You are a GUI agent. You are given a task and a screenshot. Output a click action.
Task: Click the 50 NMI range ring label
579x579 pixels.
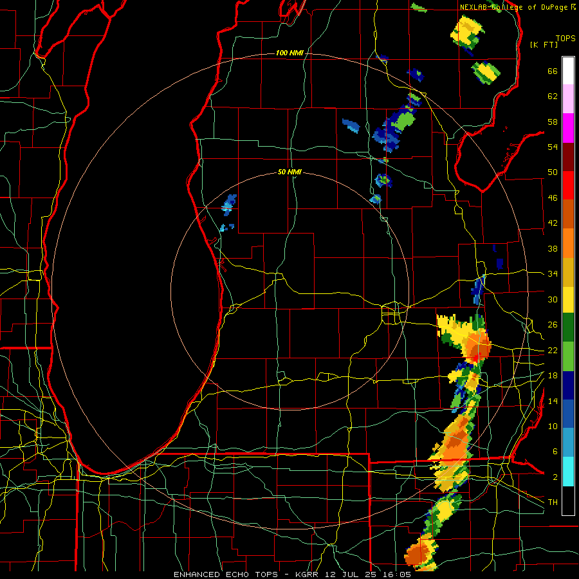pyautogui.click(x=289, y=172)
